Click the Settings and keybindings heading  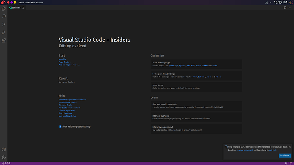point(164,74)
